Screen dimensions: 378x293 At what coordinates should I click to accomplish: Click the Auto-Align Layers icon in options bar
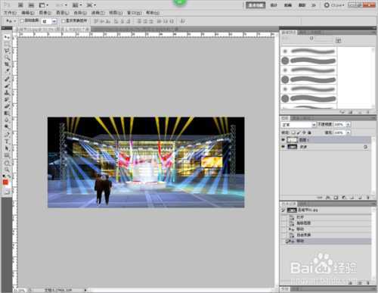click(x=183, y=21)
